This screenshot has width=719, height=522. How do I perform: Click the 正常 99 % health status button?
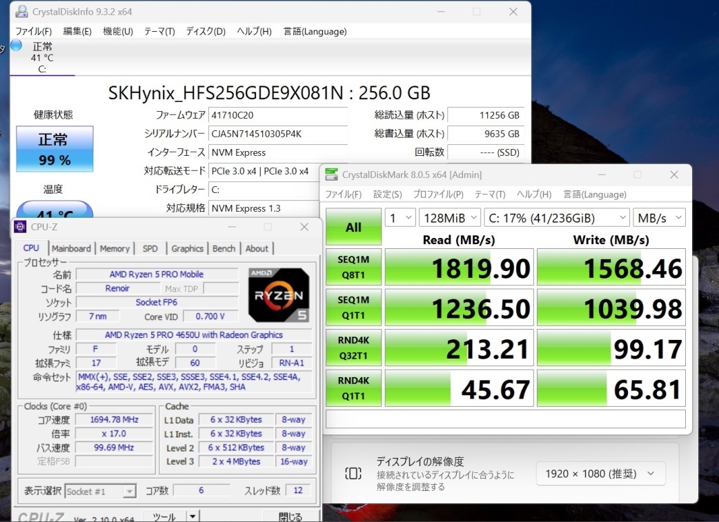[55, 149]
